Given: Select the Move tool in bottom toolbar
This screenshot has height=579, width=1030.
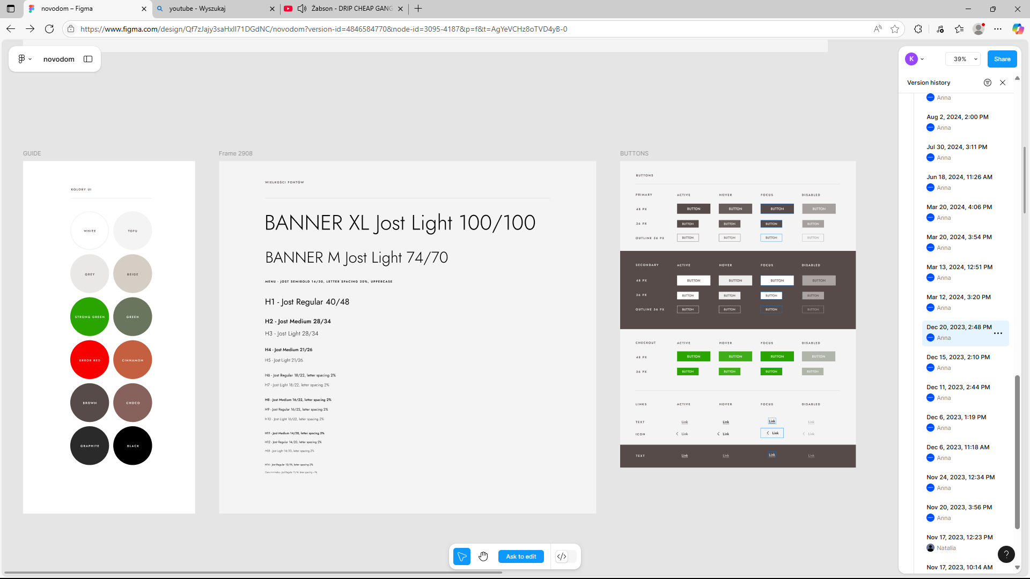Looking at the screenshot, I should point(461,556).
